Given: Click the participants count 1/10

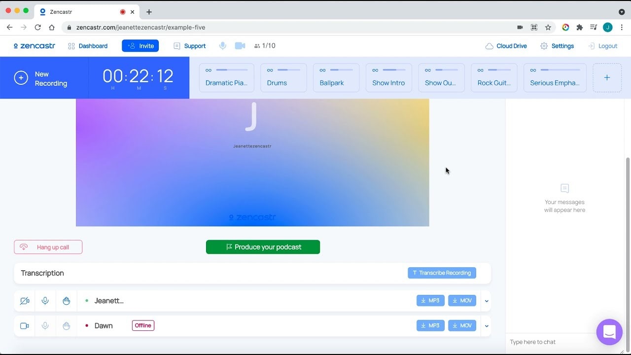Looking at the screenshot, I should pos(265,46).
